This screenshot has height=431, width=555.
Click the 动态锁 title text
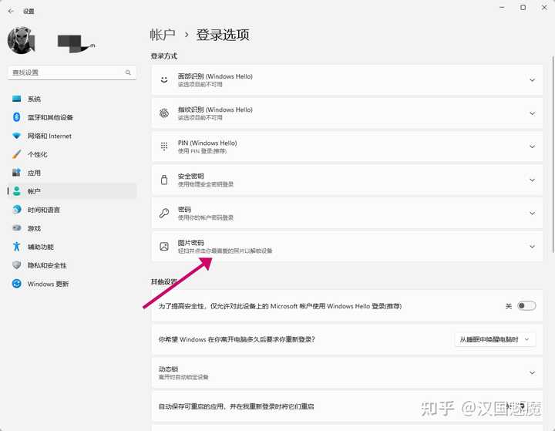(168, 369)
